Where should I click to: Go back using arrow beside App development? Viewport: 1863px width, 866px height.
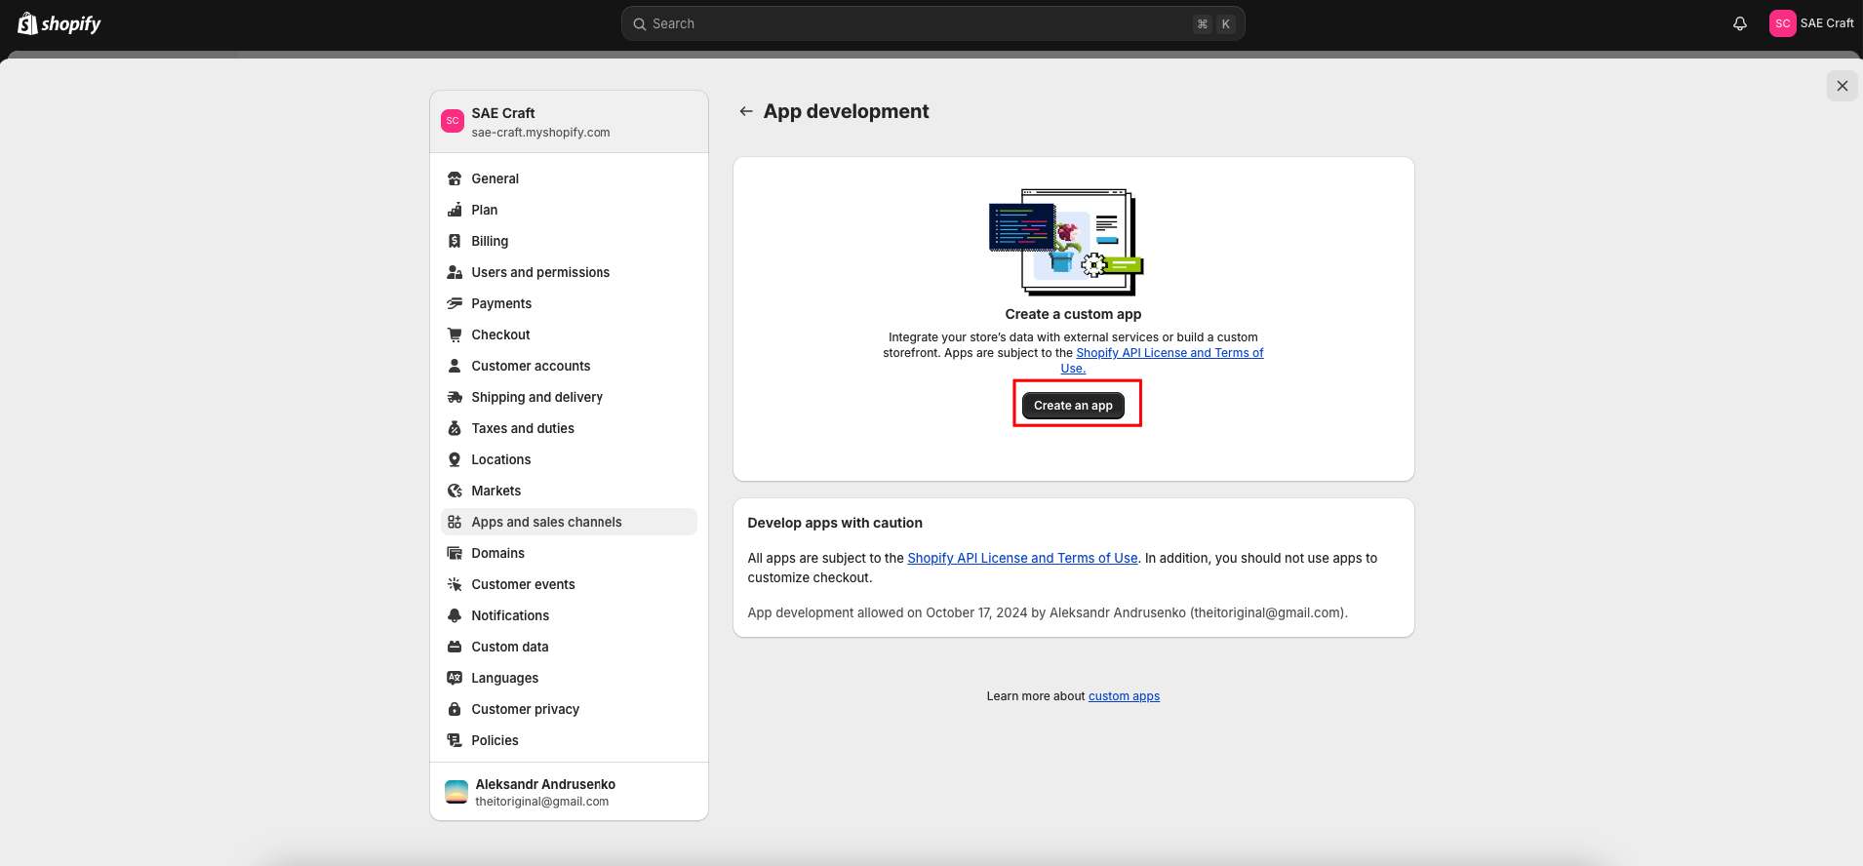click(x=746, y=111)
